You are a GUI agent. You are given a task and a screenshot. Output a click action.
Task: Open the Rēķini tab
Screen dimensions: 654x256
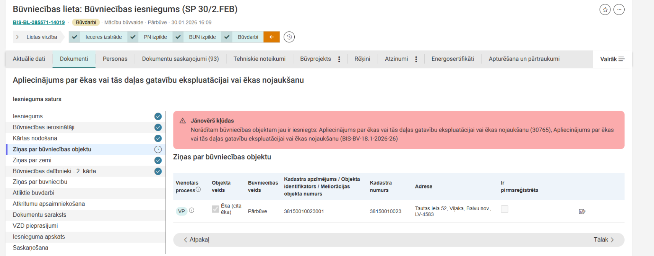click(362, 59)
